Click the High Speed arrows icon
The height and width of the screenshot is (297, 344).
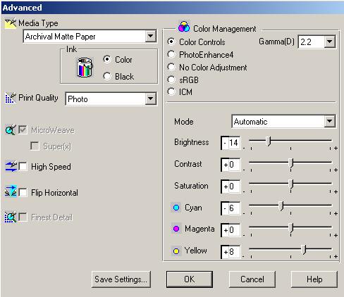coord(11,167)
